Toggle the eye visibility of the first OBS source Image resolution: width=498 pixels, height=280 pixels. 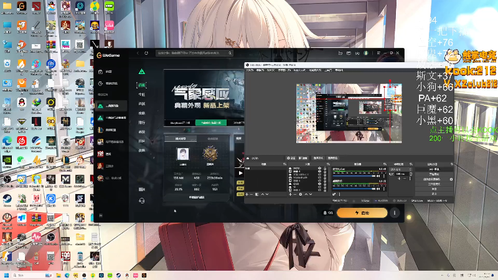click(319, 168)
